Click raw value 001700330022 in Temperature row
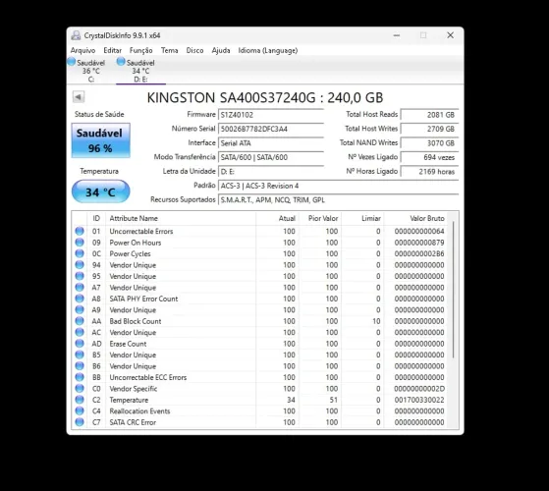The image size is (549, 491). [x=419, y=400]
